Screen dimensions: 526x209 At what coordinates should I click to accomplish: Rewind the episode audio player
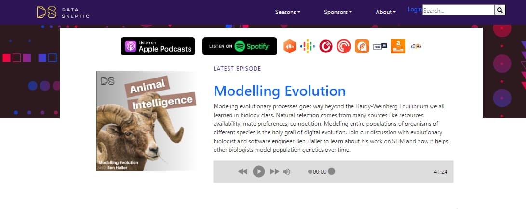pyautogui.click(x=243, y=172)
